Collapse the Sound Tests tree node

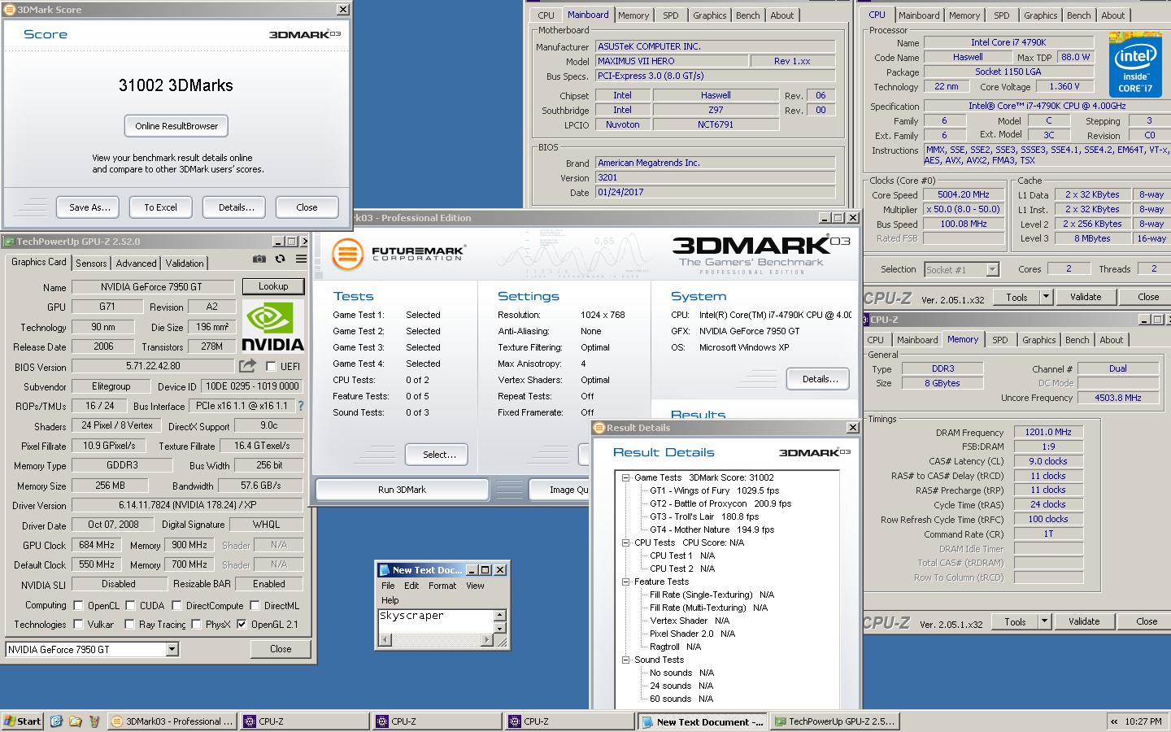tap(626, 660)
